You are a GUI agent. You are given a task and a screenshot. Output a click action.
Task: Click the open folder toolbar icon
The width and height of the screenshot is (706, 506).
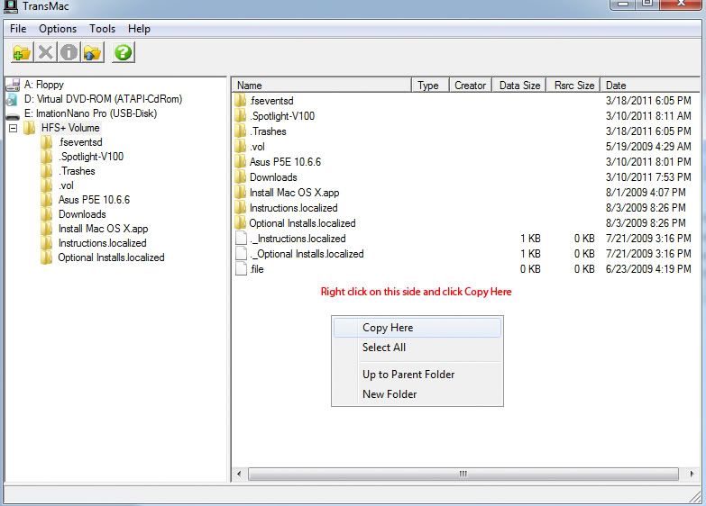tap(22, 52)
